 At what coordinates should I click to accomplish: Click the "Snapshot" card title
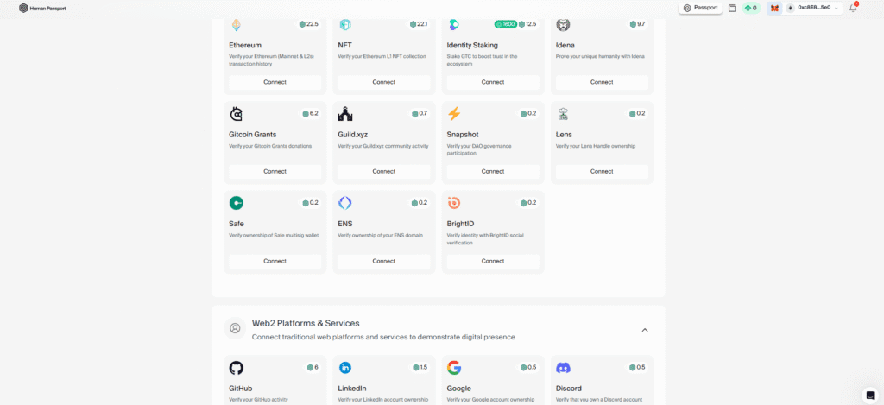tap(463, 135)
